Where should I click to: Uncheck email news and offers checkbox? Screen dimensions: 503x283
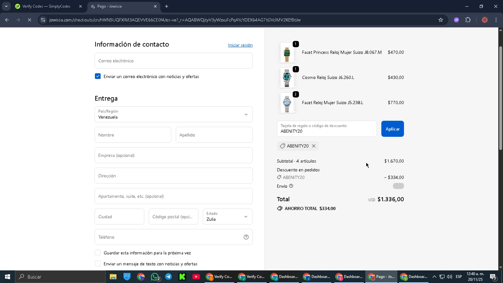pyautogui.click(x=98, y=76)
